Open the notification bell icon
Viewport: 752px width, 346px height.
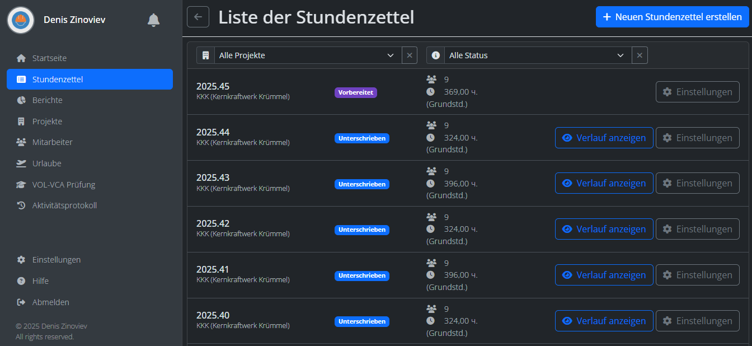pyautogui.click(x=153, y=20)
